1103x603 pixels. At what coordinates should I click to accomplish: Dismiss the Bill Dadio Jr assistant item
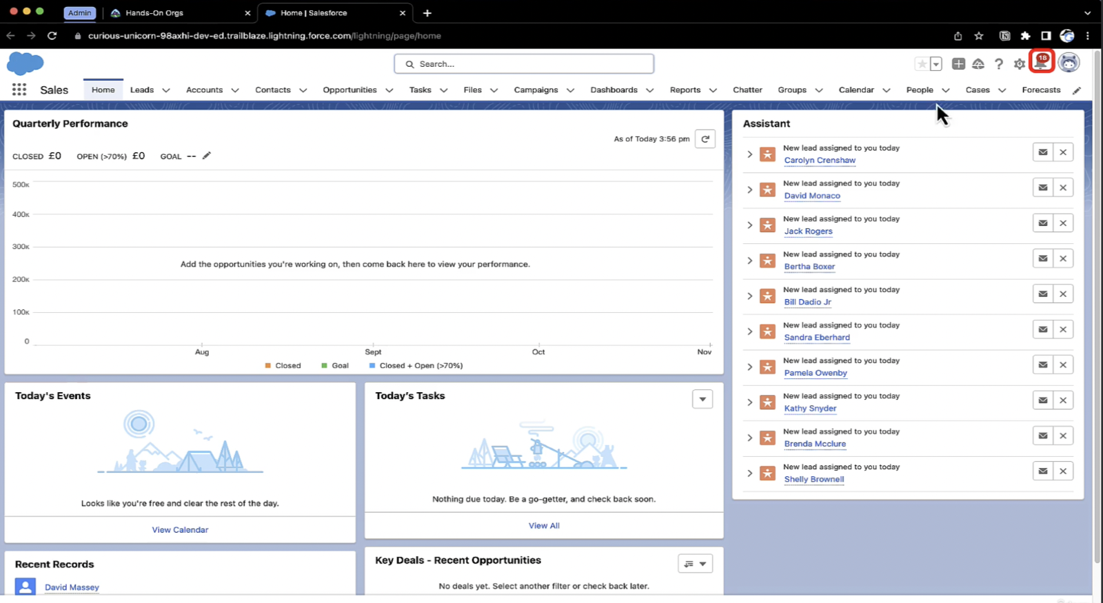[1063, 294]
